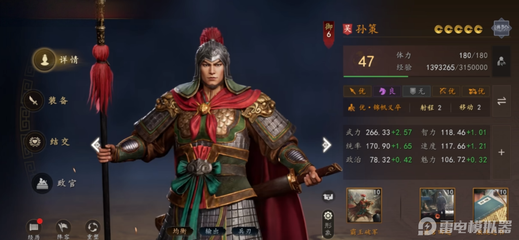The image size is (519, 240).
Task: Click the 重塑 reshape icon
Action: tap(93, 227)
